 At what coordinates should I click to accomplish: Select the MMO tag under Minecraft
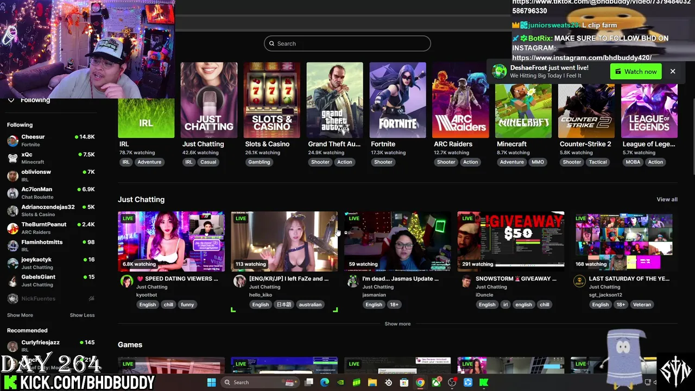tap(538, 162)
